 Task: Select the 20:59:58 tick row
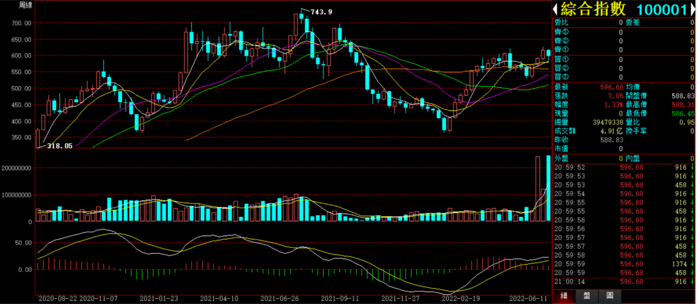[x=624, y=255]
